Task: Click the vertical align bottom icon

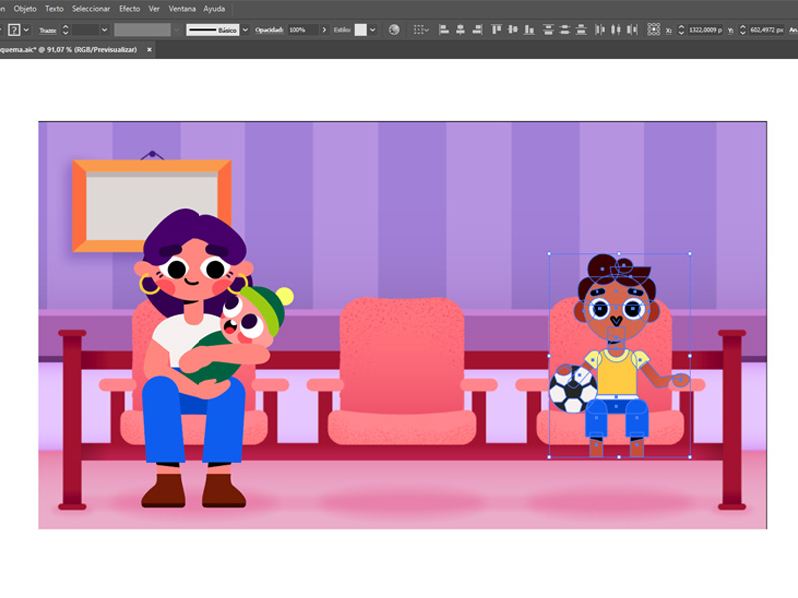Action: point(530,29)
